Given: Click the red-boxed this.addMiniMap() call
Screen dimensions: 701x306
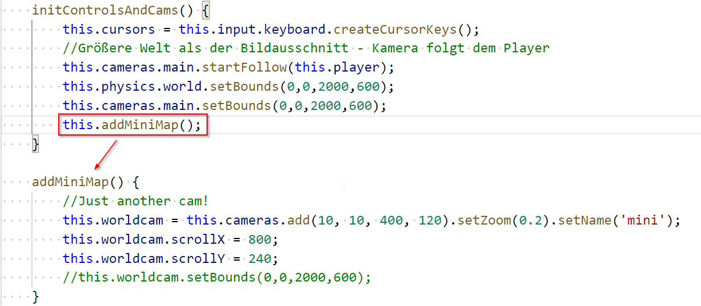Looking at the screenshot, I should pyautogui.click(x=133, y=125).
